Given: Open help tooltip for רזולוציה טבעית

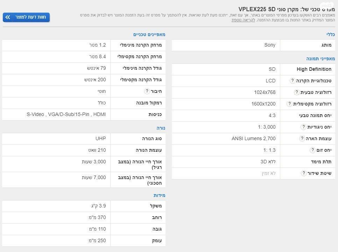Looking at the screenshot, I should pyautogui.click(x=297, y=93).
